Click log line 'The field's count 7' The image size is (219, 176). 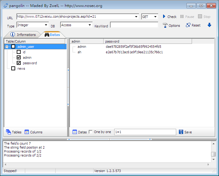(x=17, y=143)
